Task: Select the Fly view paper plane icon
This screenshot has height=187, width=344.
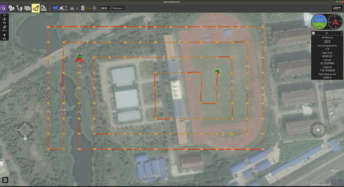Action: coord(35,8)
